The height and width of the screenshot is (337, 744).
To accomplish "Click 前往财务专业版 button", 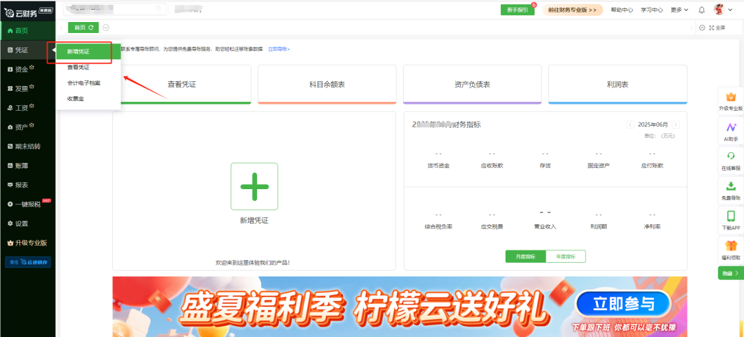I will [x=572, y=10].
